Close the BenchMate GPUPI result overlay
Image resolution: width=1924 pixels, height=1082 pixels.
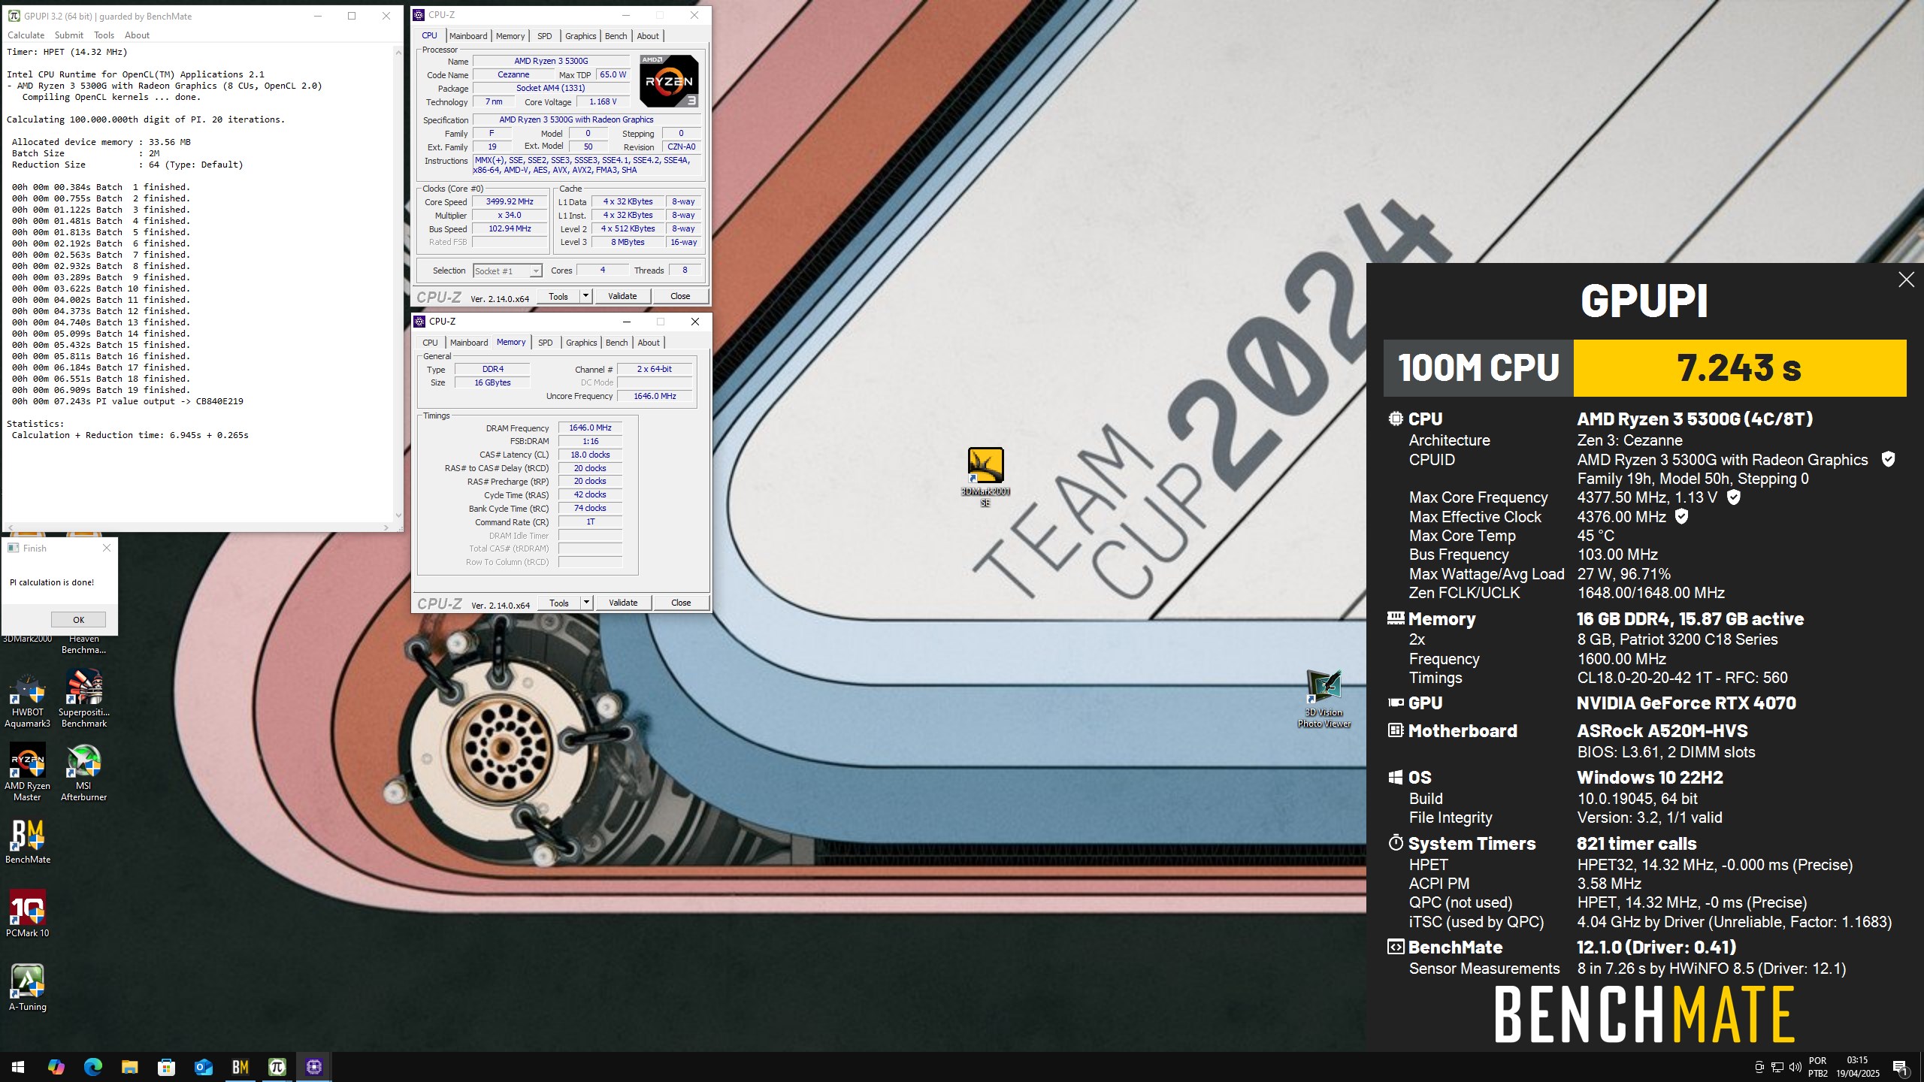[x=1906, y=280]
